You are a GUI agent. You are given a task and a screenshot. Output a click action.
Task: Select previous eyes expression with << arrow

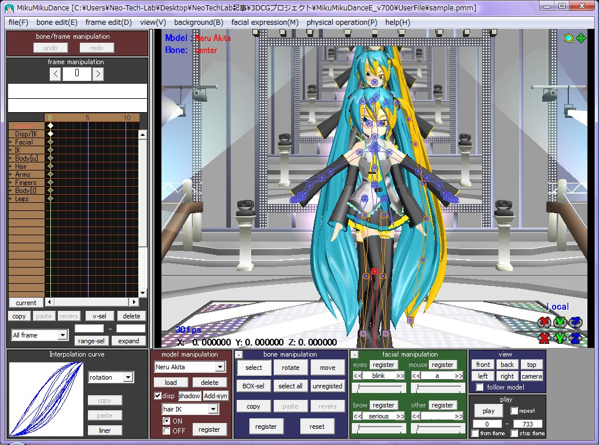click(x=358, y=376)
